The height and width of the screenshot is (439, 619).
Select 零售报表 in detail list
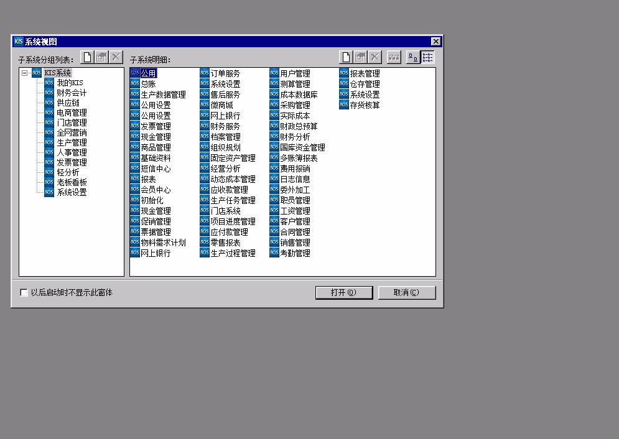coord(225,242)
